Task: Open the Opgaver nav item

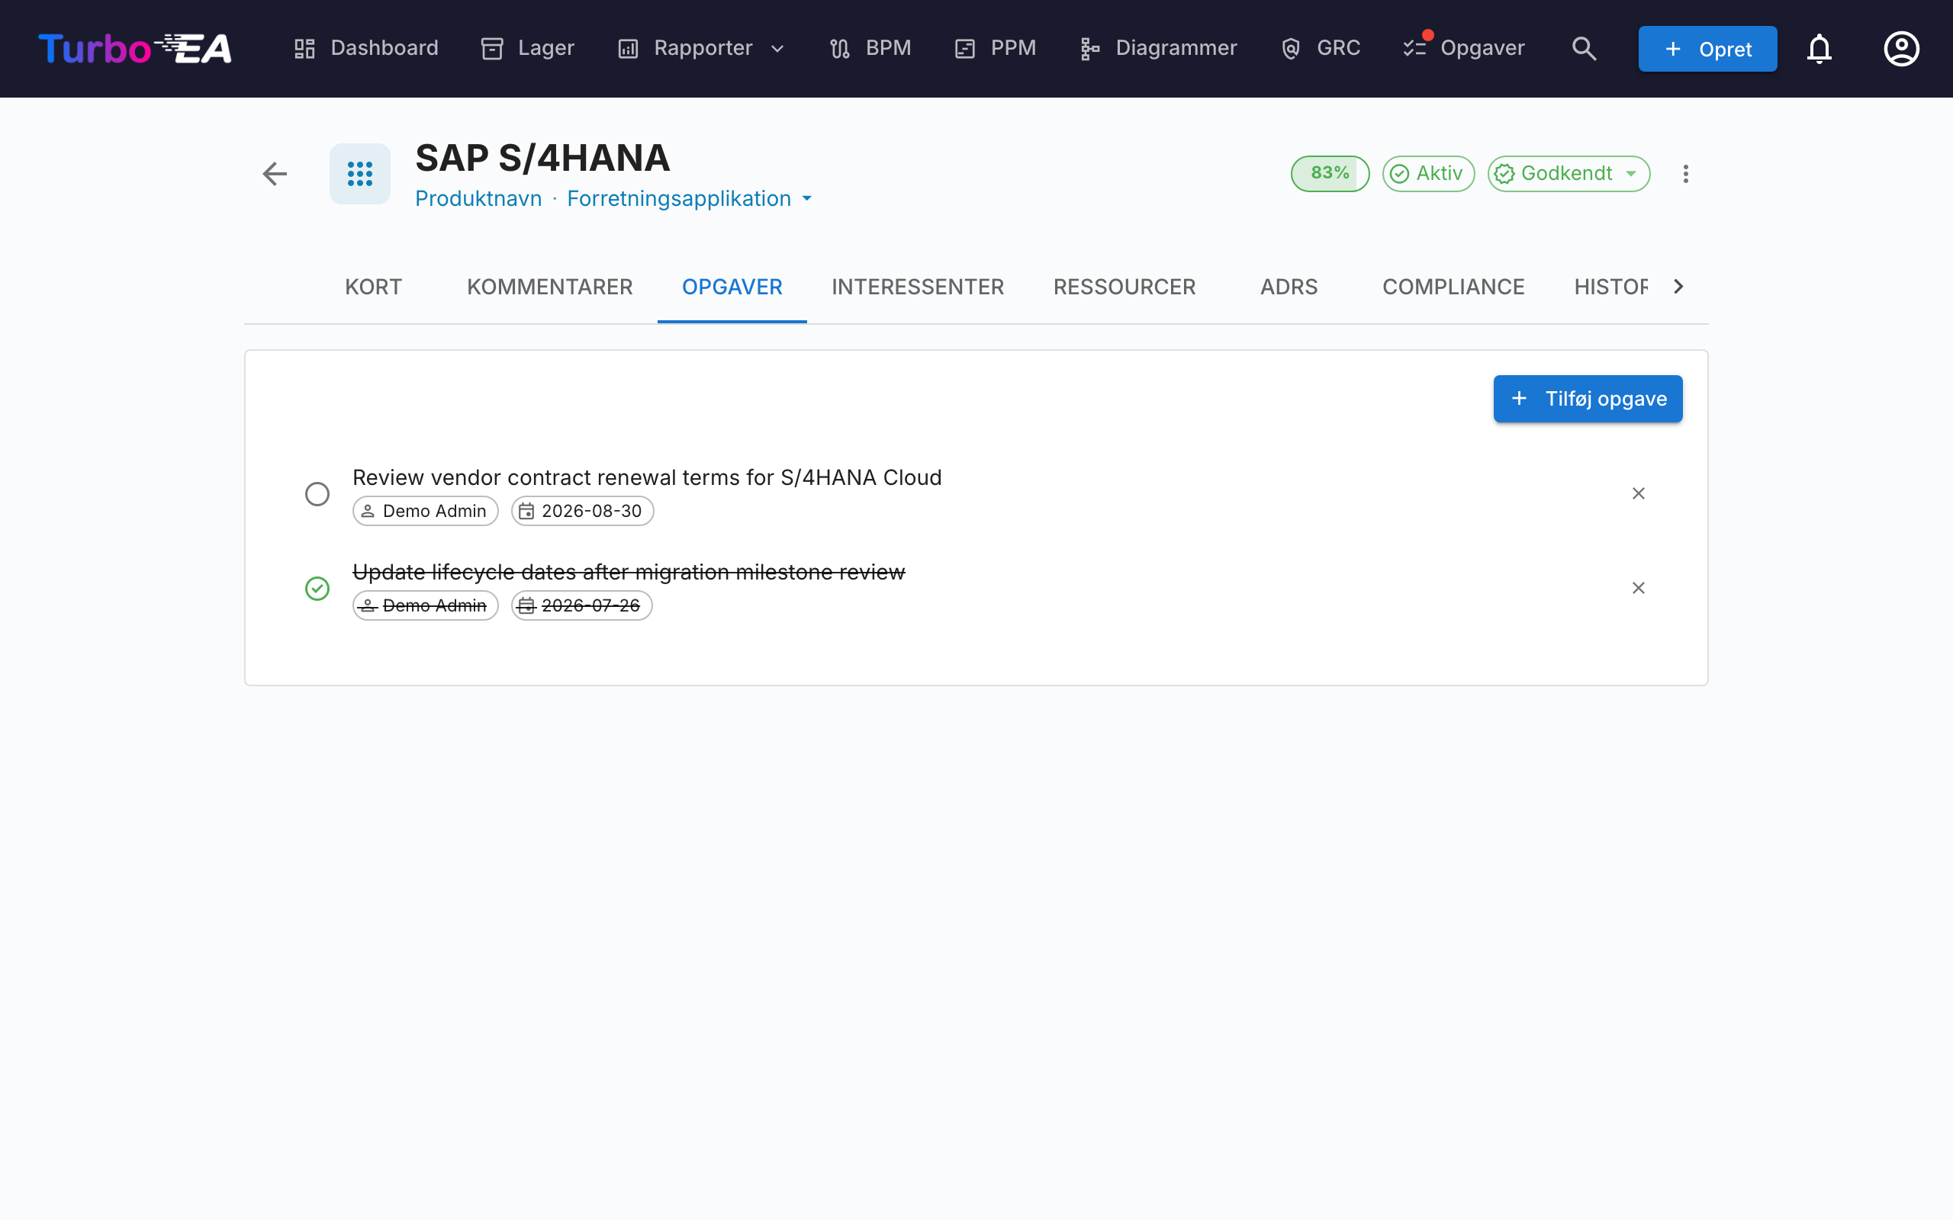Action: [1463, 48]
